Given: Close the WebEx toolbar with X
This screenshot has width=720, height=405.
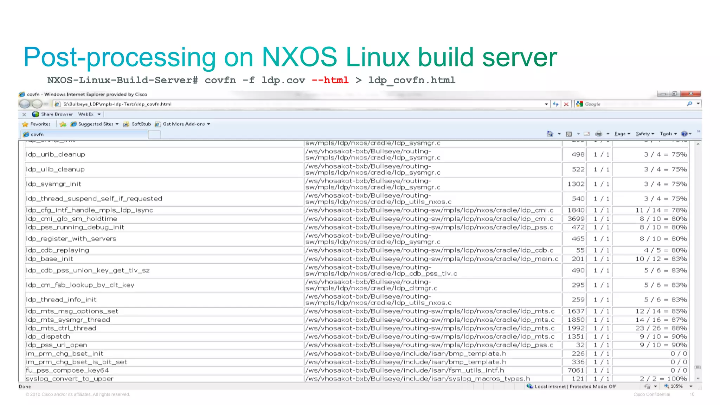Looking at the screenshot, I should tap(24, 114).
